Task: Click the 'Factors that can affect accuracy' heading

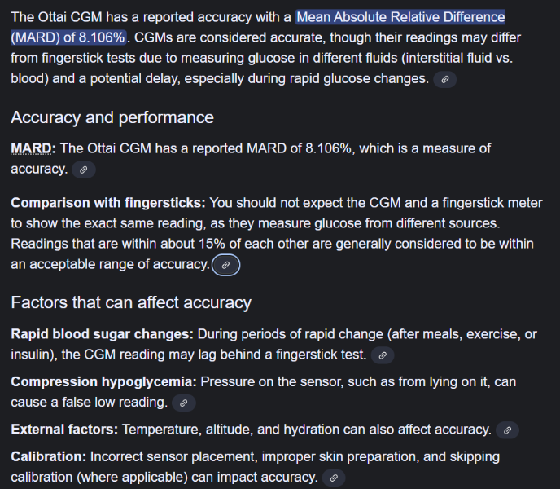Action: (x=131, y=302)
